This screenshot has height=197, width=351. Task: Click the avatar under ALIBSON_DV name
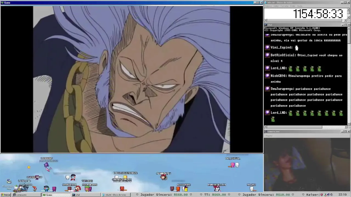(164, 177)
